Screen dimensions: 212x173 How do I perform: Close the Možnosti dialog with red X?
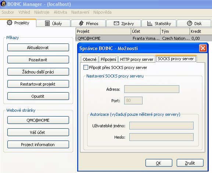tap(203, 48)
